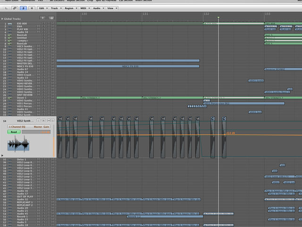Toggle Mute on VES2 Synth track 34
This screenshot has height=227, width=302.
pyautogui.click(x=49, y=121)
